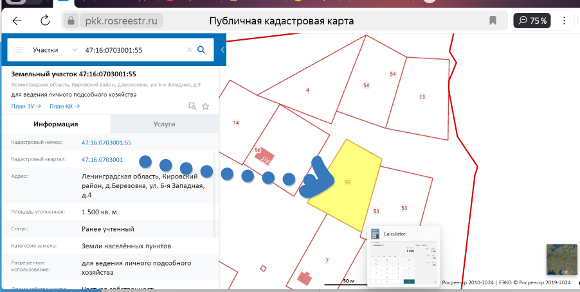Click the magnifier search button
The width and height of the screenshot is (580, 292).
tap(201, 49)
